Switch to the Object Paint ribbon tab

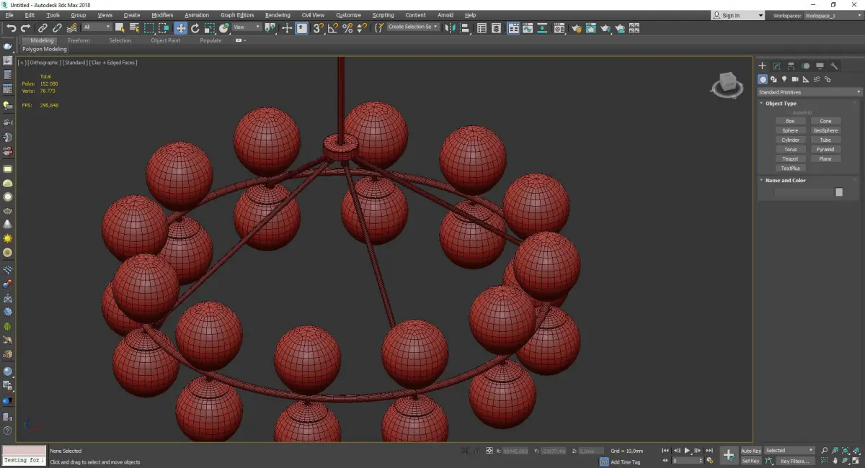coord(165,41)
